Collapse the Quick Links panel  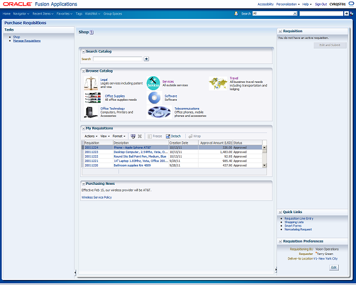coord(280,212)
